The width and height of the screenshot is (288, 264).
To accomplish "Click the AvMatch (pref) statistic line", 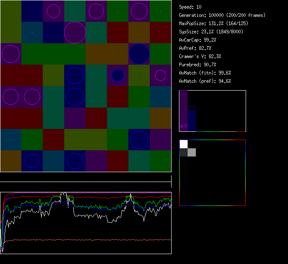I will point(205,81).
